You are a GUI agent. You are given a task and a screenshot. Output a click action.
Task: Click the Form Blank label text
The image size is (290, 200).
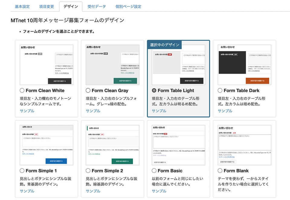pos(236,171)
